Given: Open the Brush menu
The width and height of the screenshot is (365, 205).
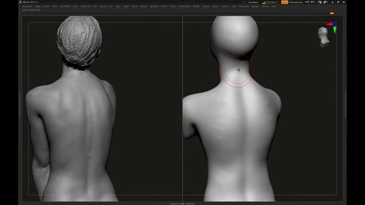Looking at the screenshot, I should pos(46,6).
